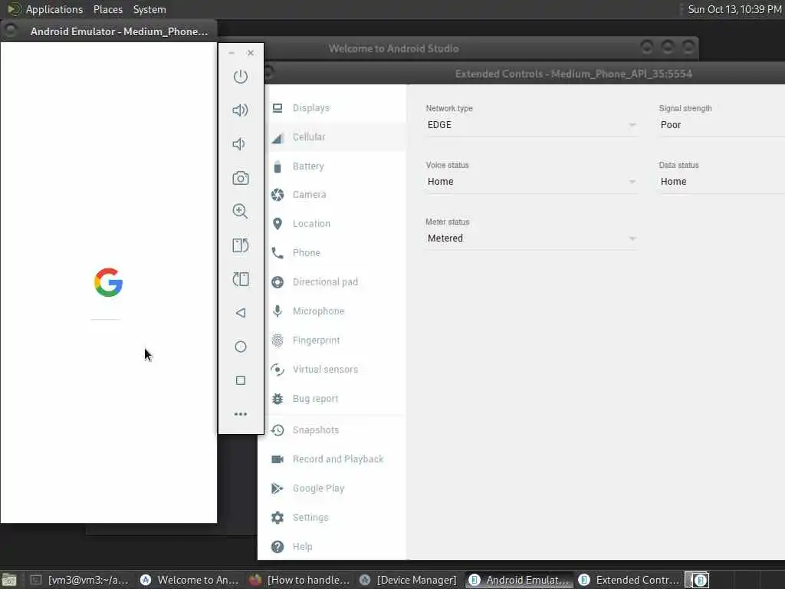Open more options via three-dots icon
Image resolution: width=785 pixels, height=589 pixels.
tap(240, 414)
